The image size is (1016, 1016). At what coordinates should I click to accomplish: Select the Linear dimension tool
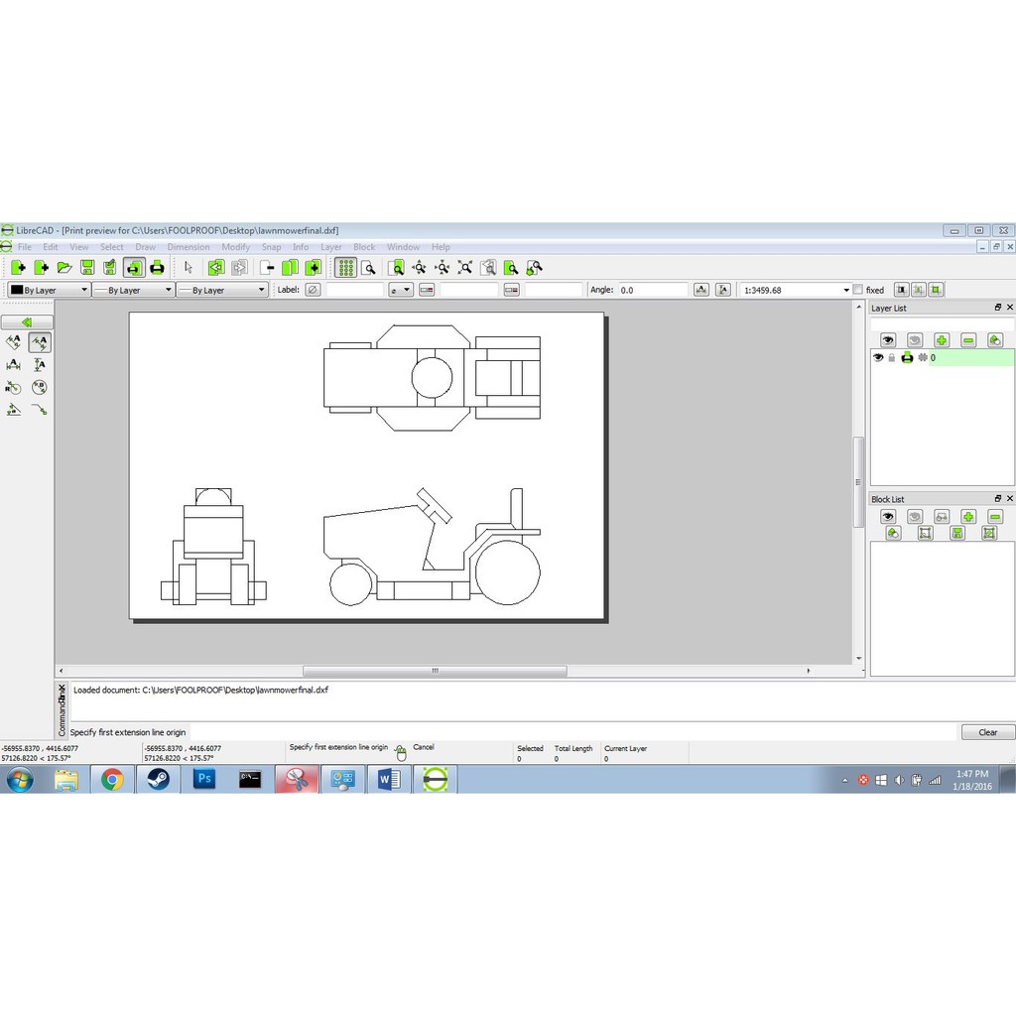40,342
